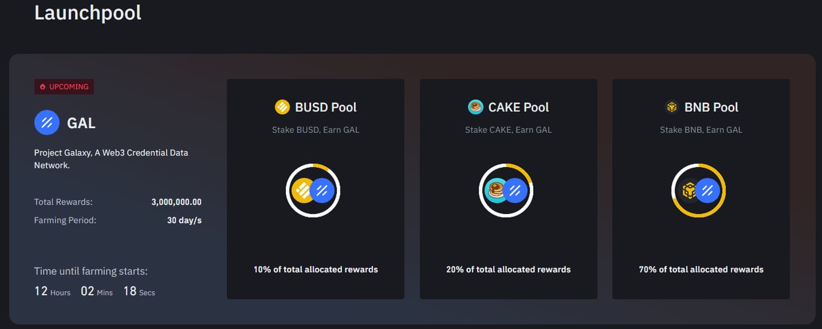This screenshot has width=822, height=329.
Task: Open the BUSD Pool title
Action: [x=326, y=107]
